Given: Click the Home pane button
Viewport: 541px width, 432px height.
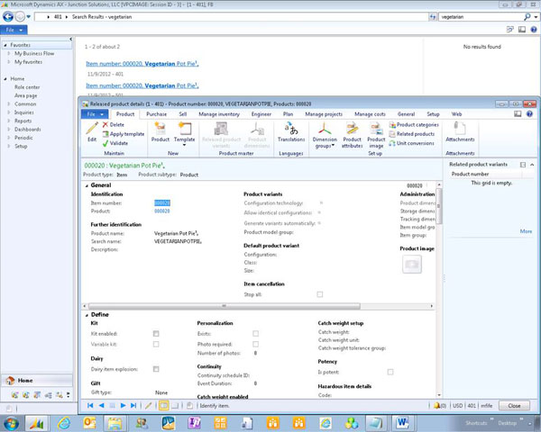Looking at the screenshot, I should click(37, 381).
